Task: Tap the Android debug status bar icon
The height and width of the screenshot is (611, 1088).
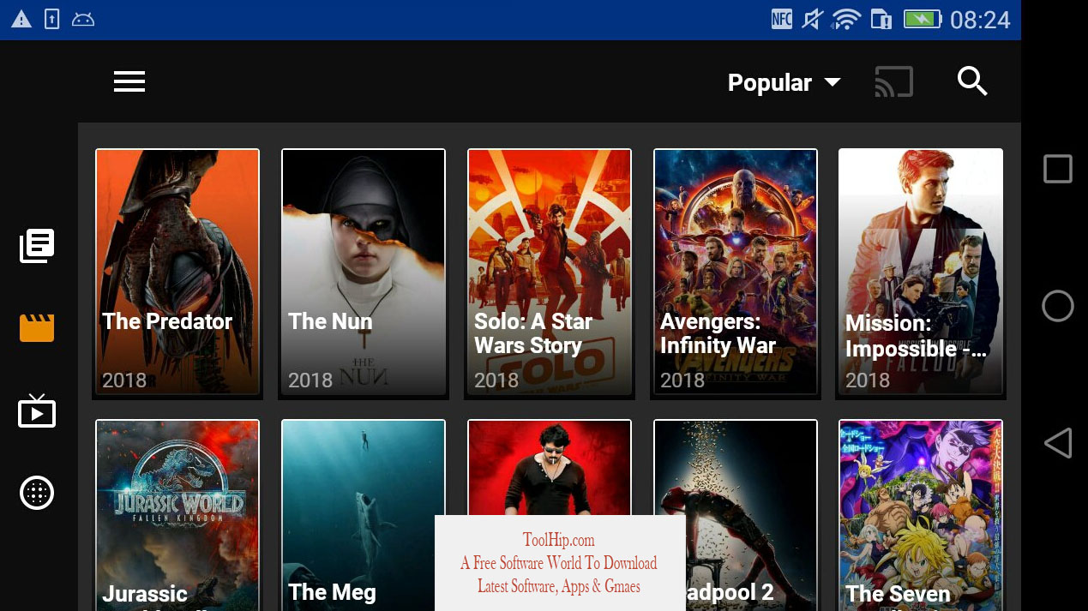Action: pyautogui.click(x=83, y=20)
